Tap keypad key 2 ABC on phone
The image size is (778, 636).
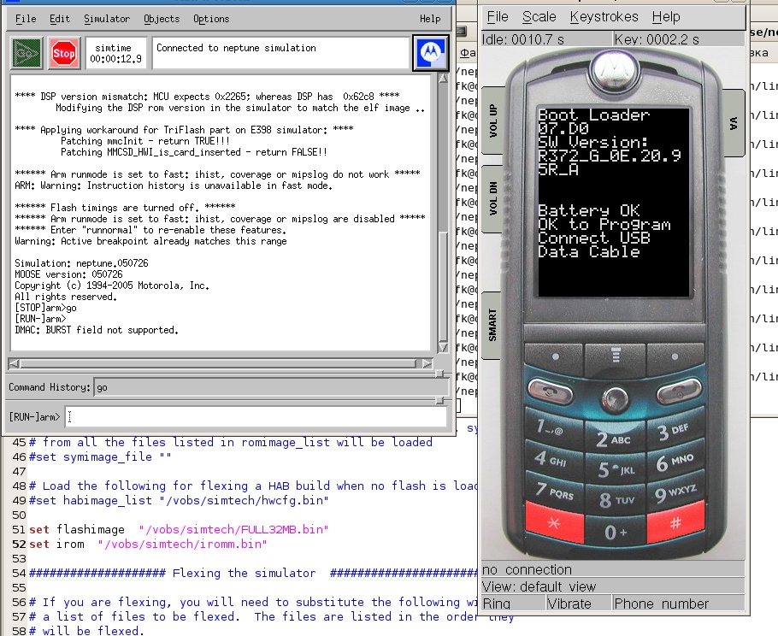pyautogui.click(x=615, y=439)
